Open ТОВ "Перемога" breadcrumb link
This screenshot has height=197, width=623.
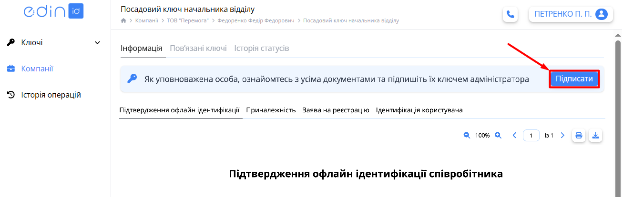188,21
